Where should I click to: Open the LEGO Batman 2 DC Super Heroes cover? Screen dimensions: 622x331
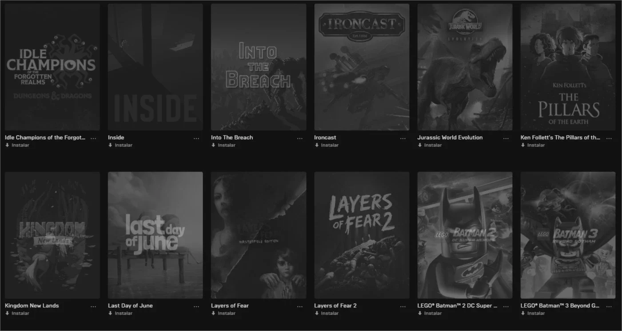coord(465,235)
